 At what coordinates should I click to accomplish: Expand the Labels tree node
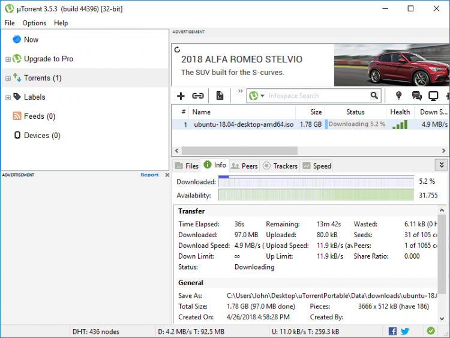8,97
